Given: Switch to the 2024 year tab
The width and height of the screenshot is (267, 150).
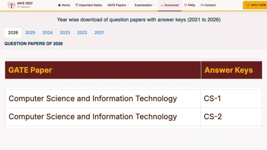Looking at the screenshot, I should coord(48,33).
